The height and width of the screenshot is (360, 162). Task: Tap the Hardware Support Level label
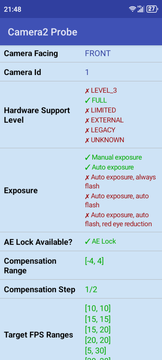37,115
